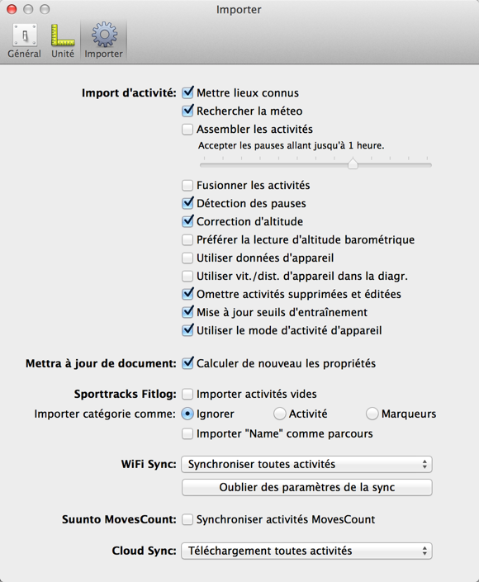The image size is (479, 582).
Task: Enable Synchroniser activités MovesCount
Action: 187,519
